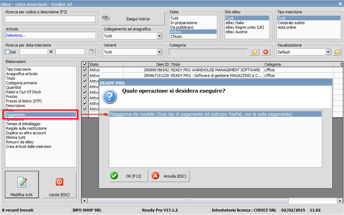Click the 'Seleziona...' articolo link
Image resolution: width=344 pixels, height=215 pixels.
click(16, 35)
